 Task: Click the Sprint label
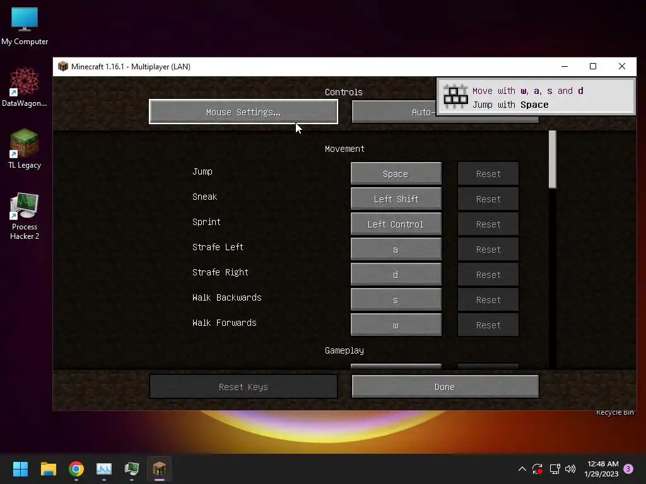point(206,222)
